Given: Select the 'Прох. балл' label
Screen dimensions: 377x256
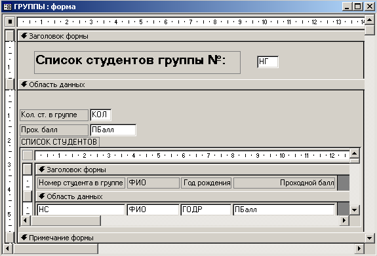Looking at the screenshot, I should (x=54, y=130).
